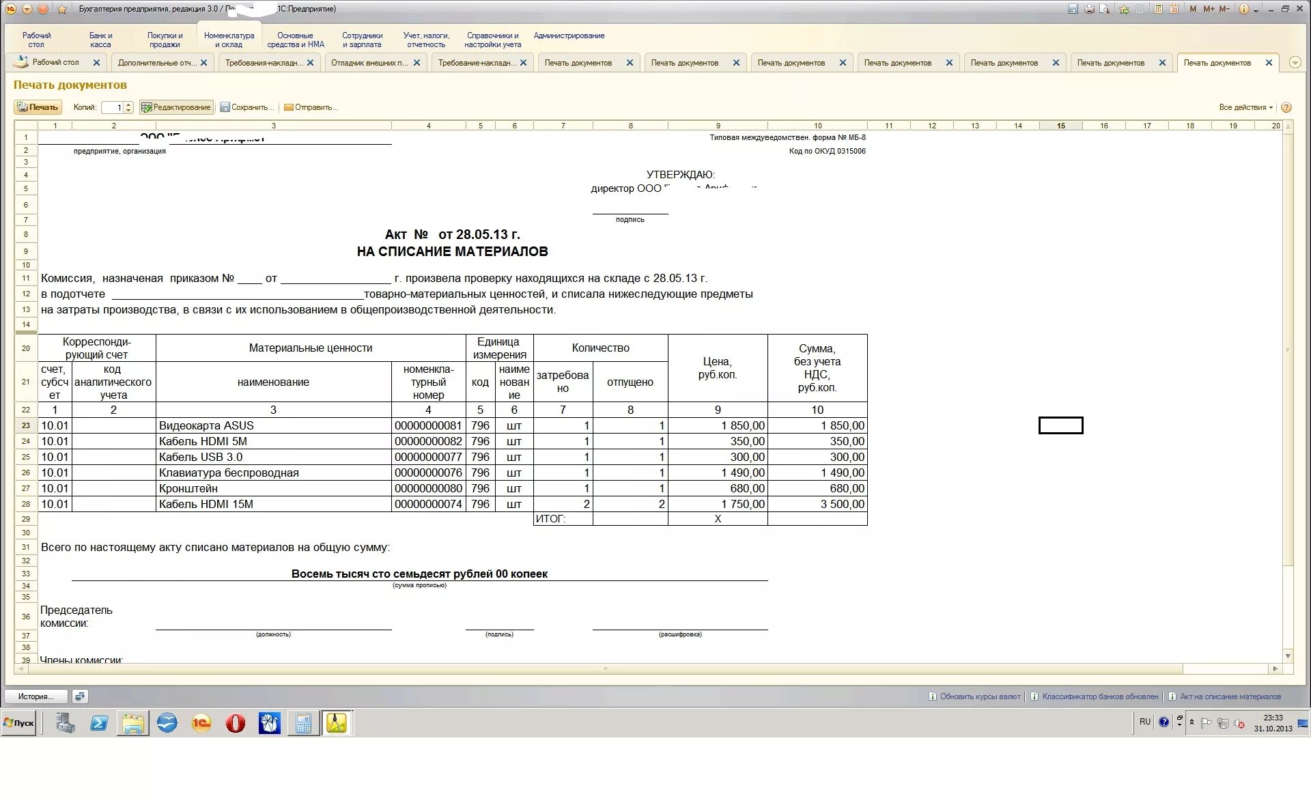The image size is (1311, 803).
Task: Open Покупки и продажи section
Action: click(x=165, y=40)
